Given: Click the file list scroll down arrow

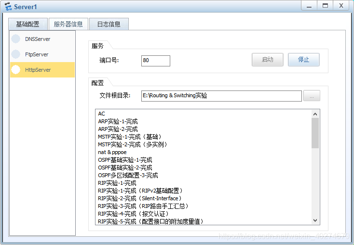Looking at the screenshot, I should click(x=315, y=220).
